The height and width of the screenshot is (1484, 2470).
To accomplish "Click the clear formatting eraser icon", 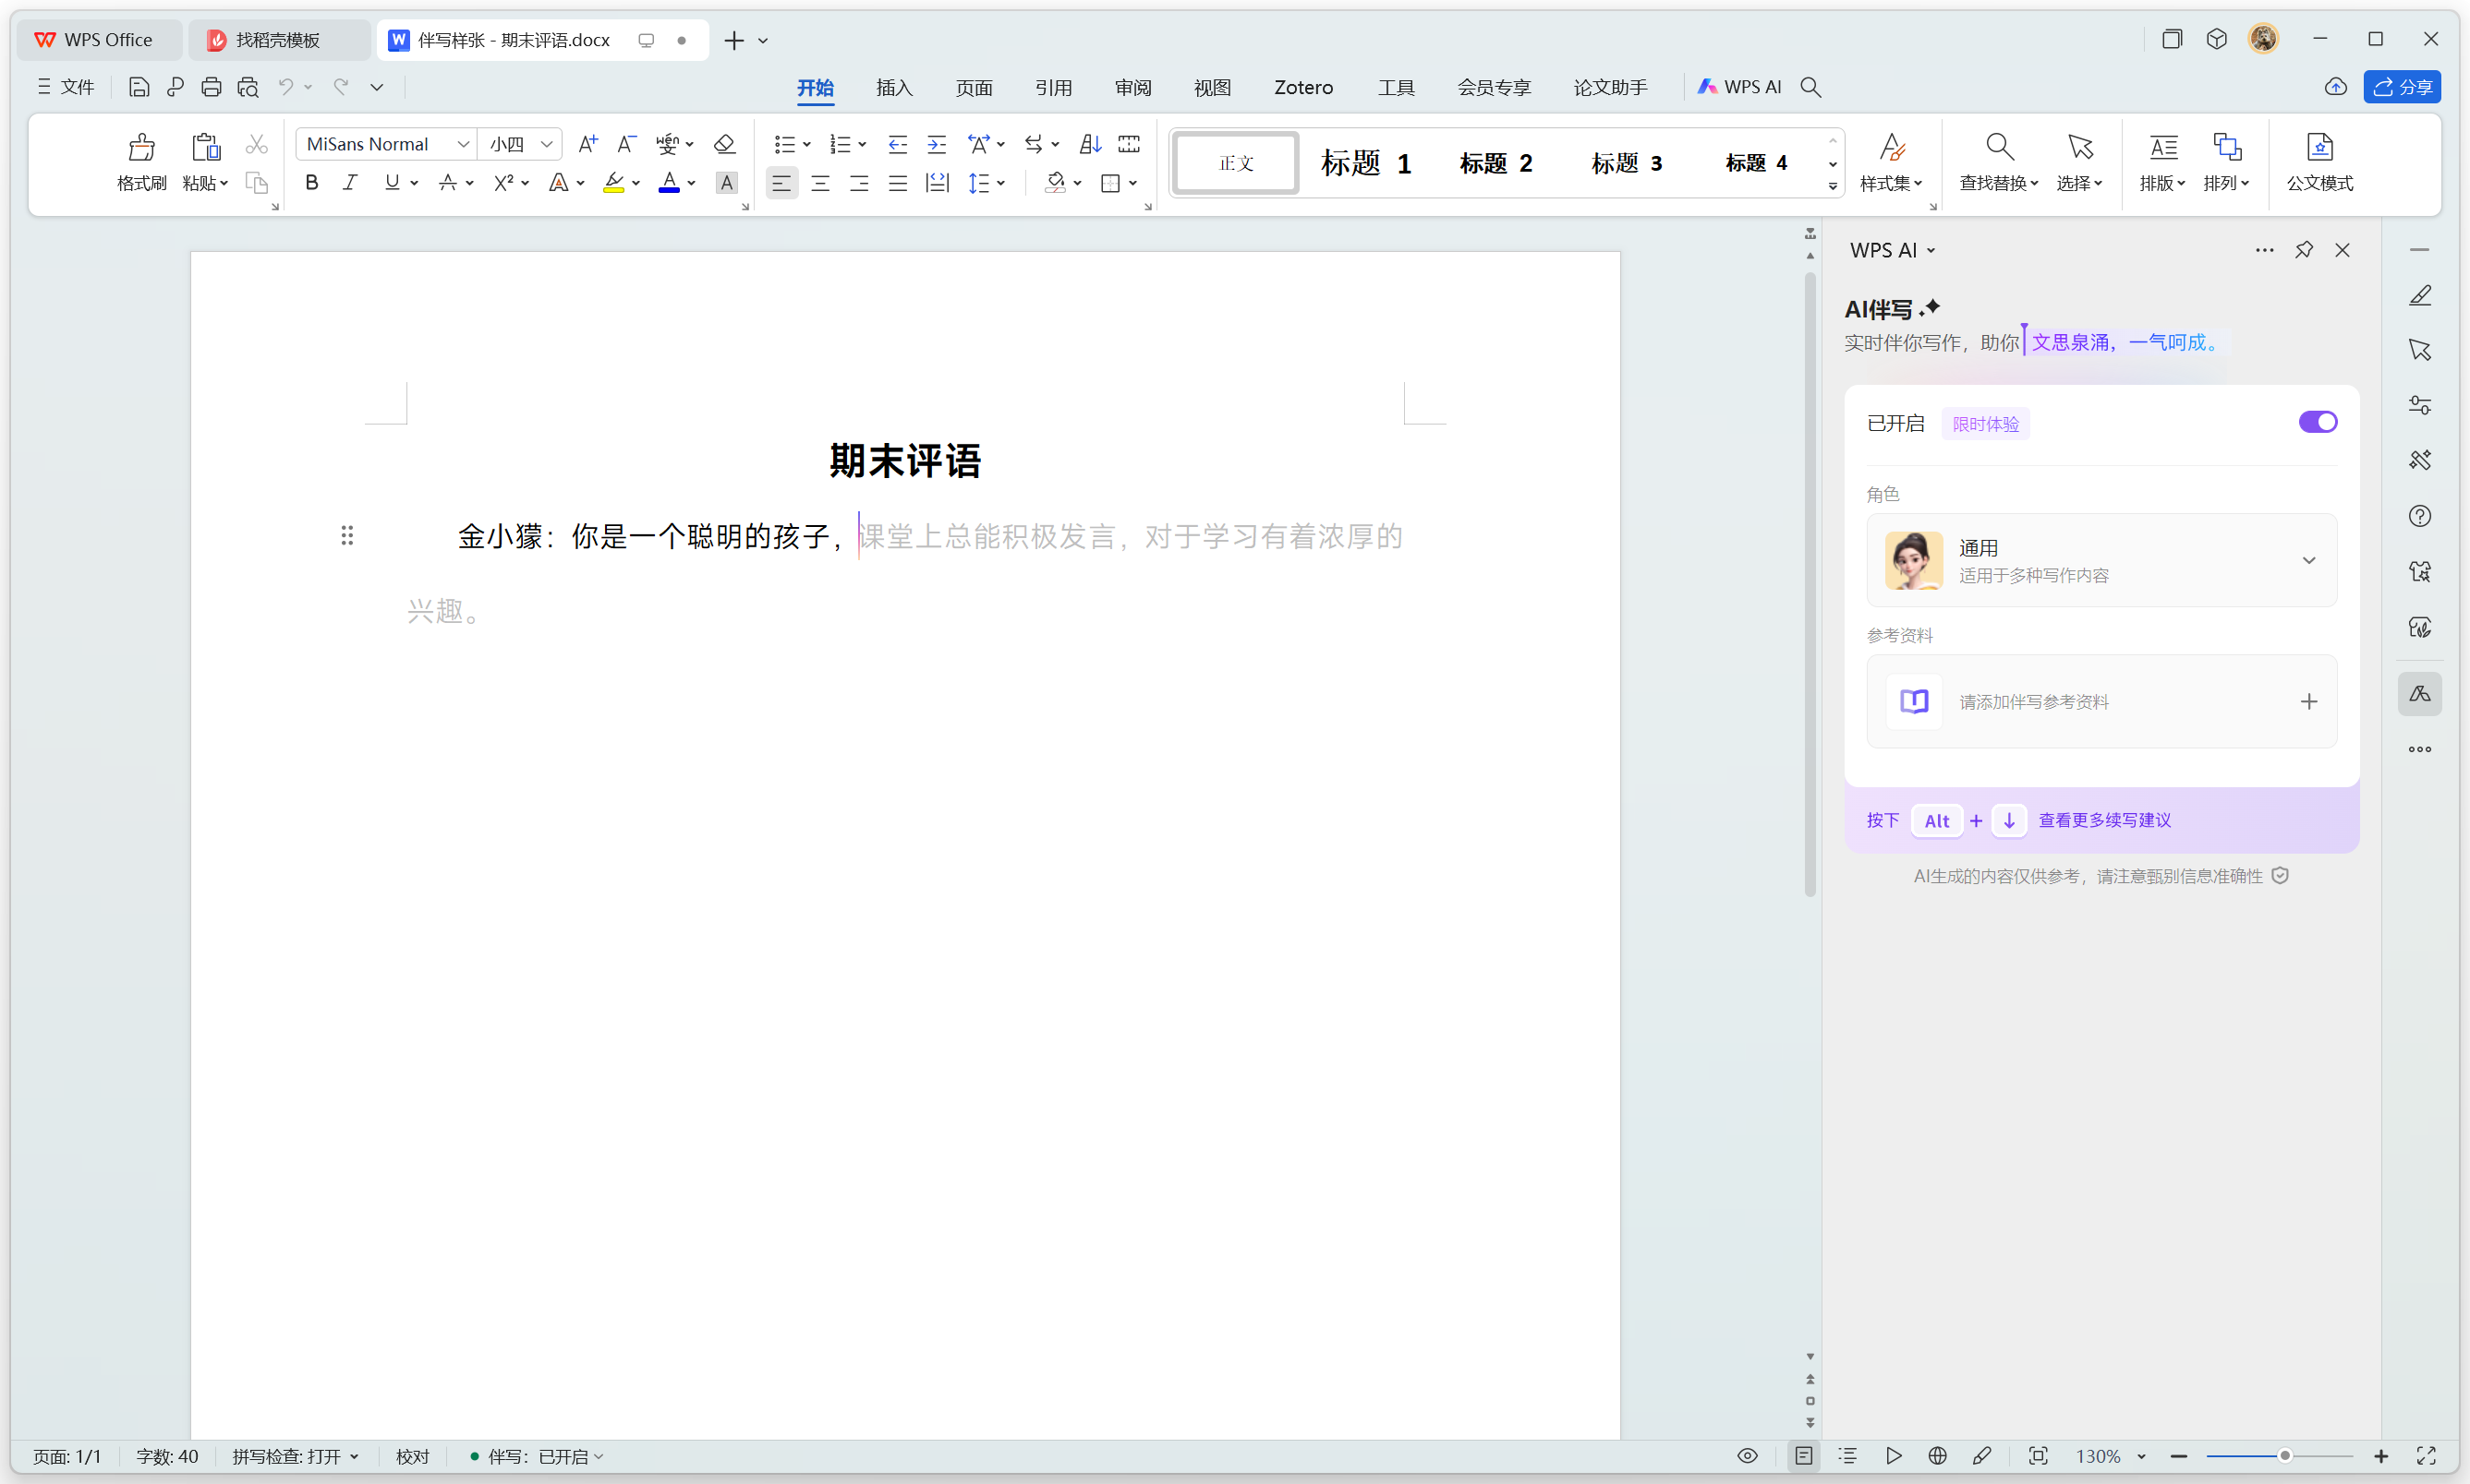I will [x=724, y=144].
